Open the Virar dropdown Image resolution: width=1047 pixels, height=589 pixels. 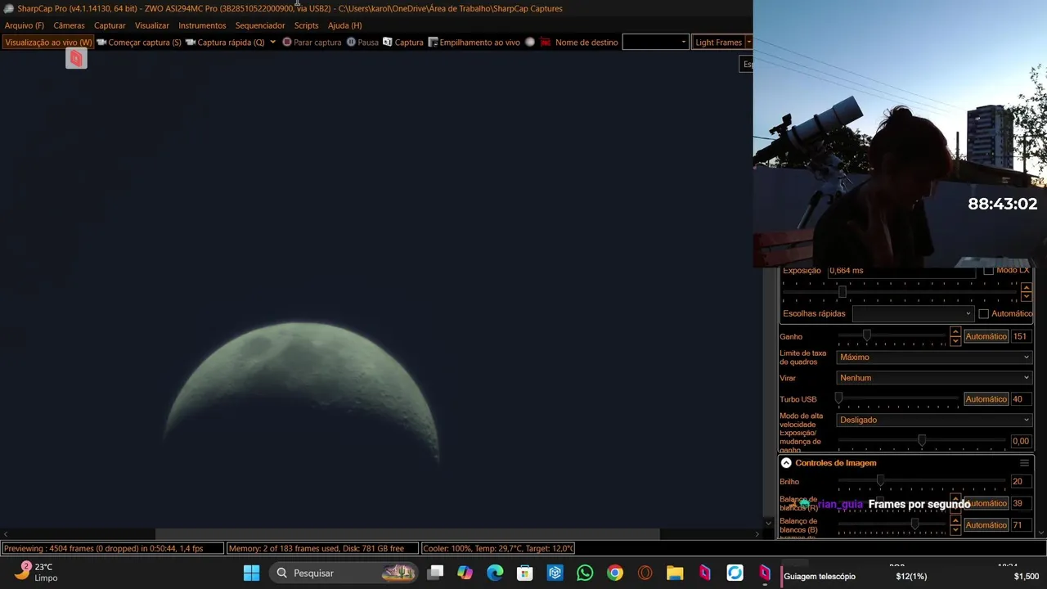[x=934, y=378]
